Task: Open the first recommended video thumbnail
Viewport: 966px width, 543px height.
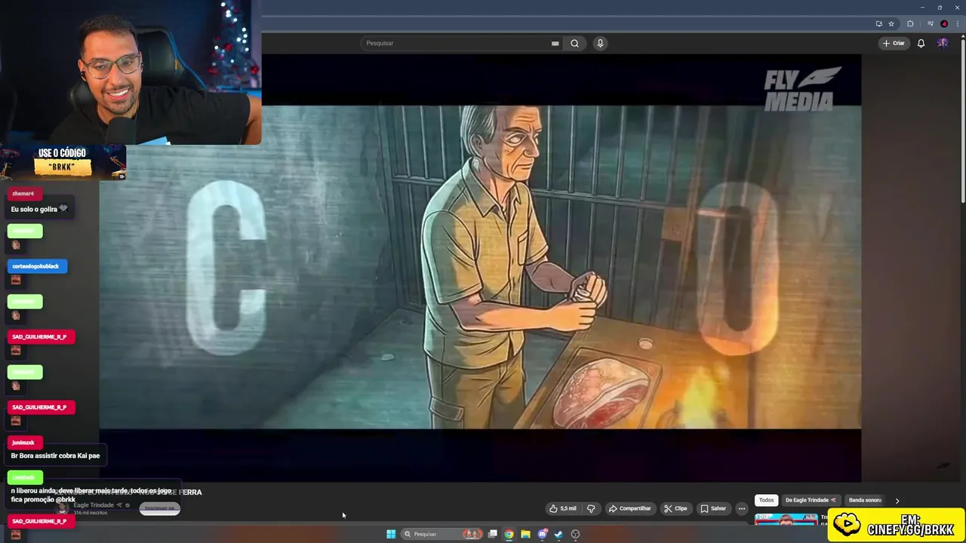Action: click(786, 520)
